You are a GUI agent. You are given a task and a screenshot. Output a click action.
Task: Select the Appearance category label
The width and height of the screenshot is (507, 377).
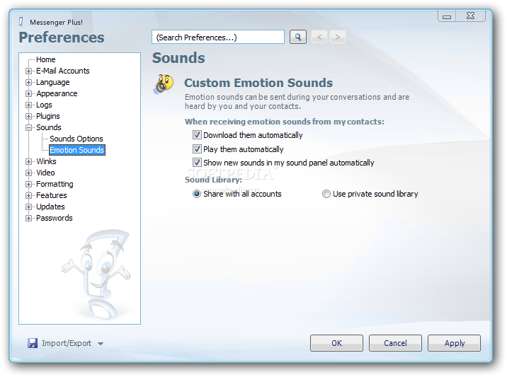(x=57, y=93)
